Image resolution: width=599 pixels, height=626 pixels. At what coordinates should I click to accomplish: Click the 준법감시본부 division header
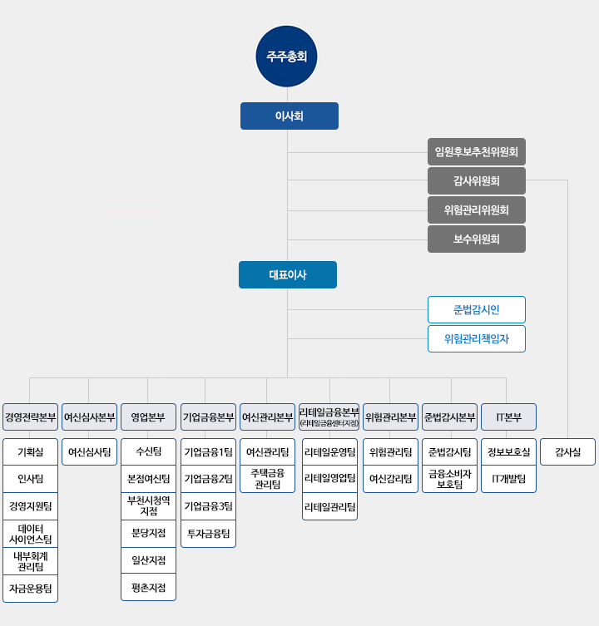tap(449, 417)
